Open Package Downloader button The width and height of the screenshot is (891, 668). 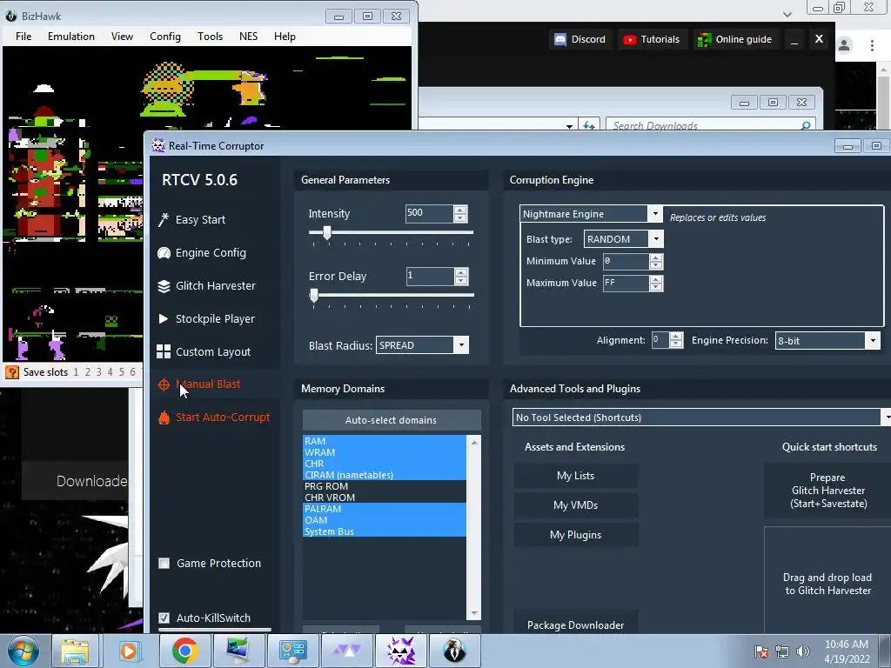pyautogui.click(x=576, y=623)
